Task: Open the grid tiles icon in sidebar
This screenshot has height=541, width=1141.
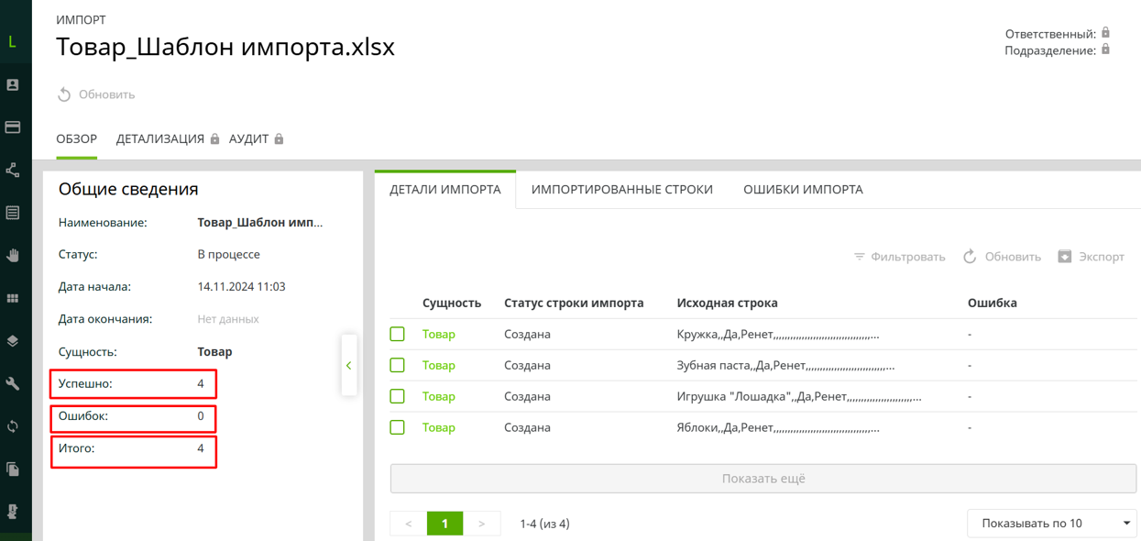Action: pos(13,298)
